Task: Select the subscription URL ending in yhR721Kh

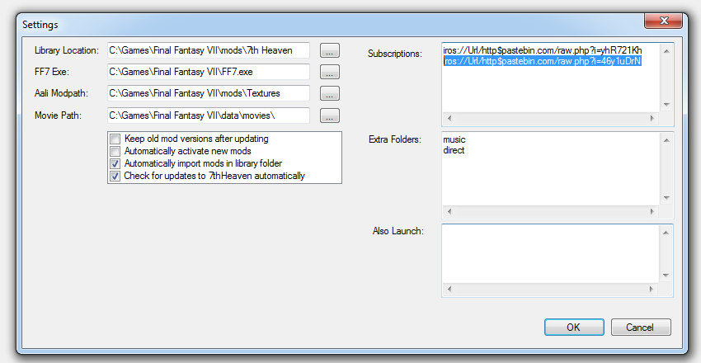Action: pyautogui.click(x=543, y=50)
